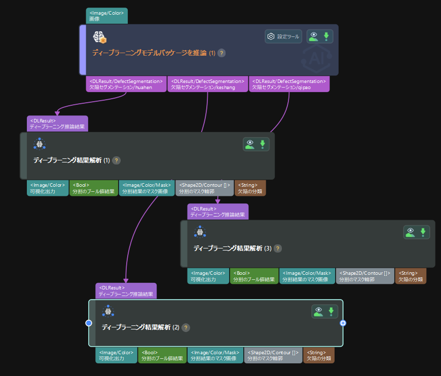Open the 設定ツール button
The width and height of the screenshot is (441, 376).
pos(283,36)
